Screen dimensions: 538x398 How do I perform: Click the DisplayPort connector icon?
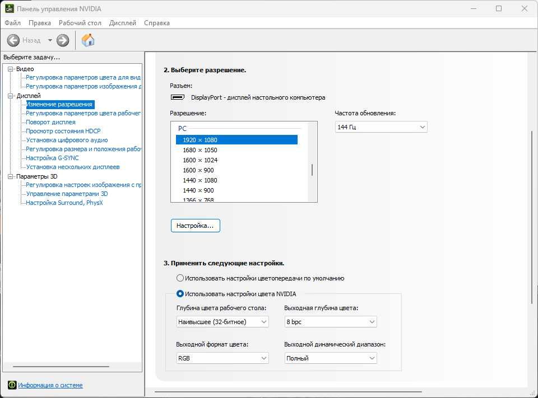178,97
